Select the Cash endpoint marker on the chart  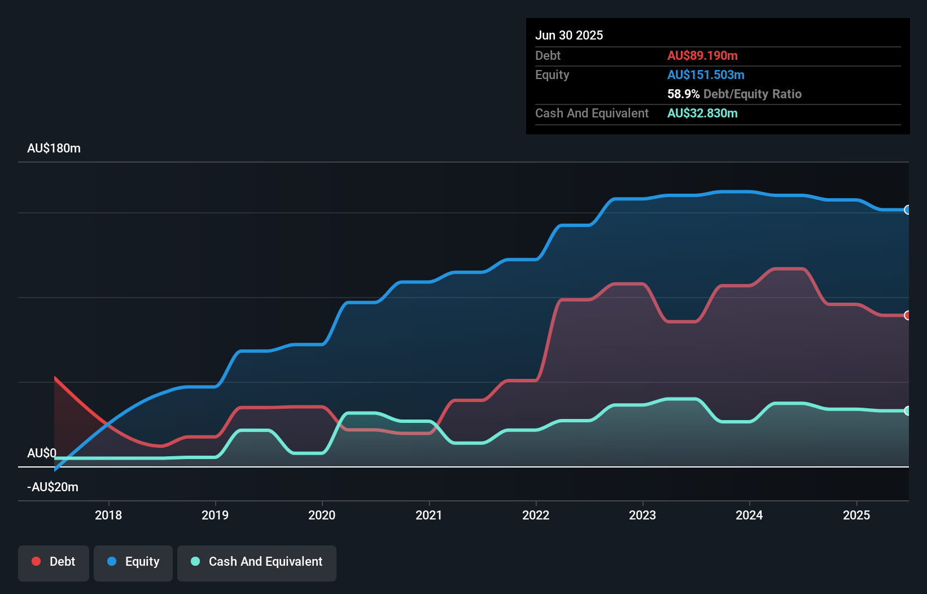point(907,410)
